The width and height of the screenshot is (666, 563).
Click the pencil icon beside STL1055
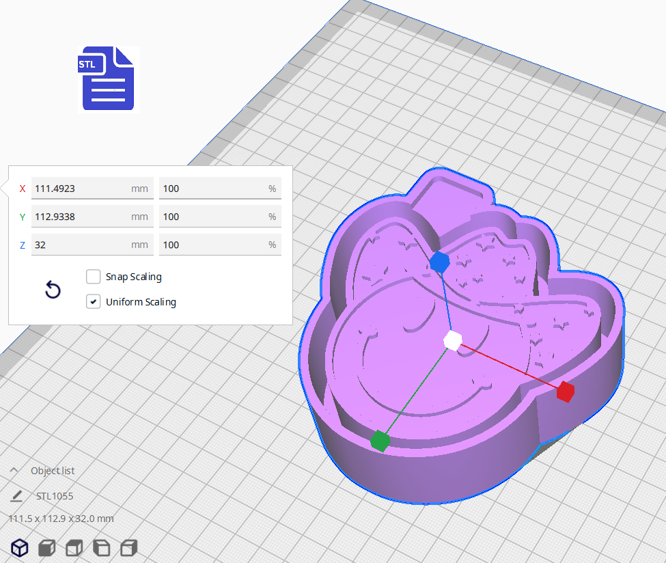[17, 495]
